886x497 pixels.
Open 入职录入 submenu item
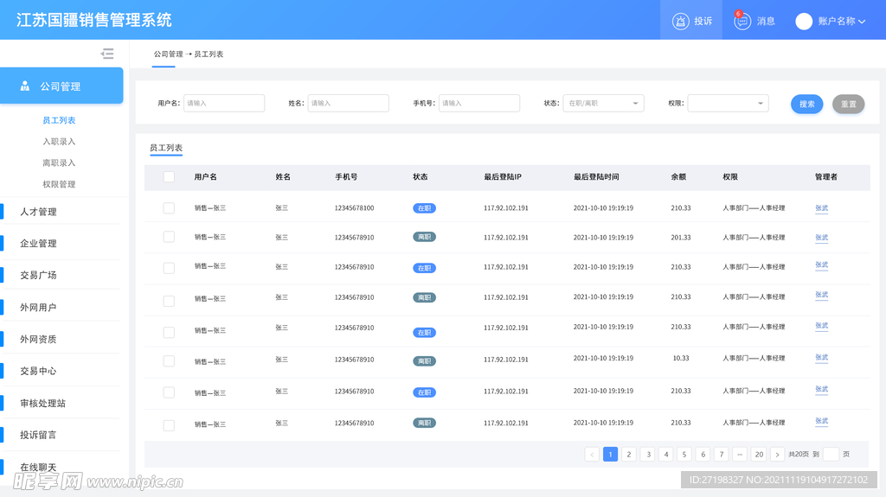pos(59,142)
